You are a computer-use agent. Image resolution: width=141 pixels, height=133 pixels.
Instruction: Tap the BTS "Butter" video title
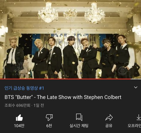(63, 97)
